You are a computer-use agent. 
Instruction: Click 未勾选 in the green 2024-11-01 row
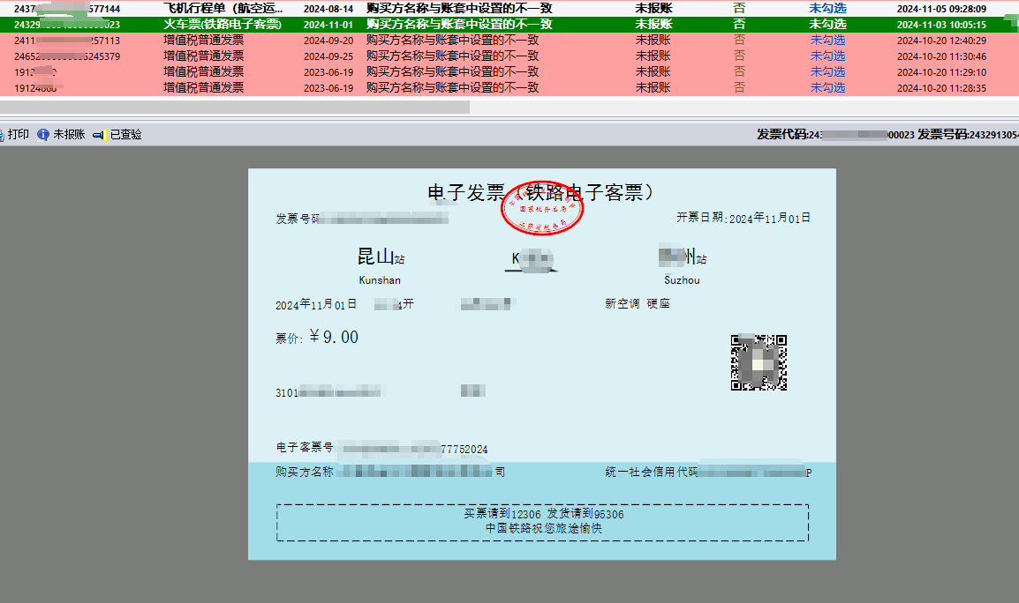pyautogui.click(x=827, y=24)
